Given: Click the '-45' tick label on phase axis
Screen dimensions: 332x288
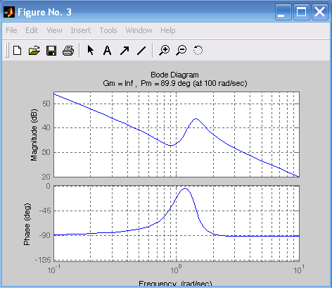Looking at the screenshot, I should click(44, 211).
